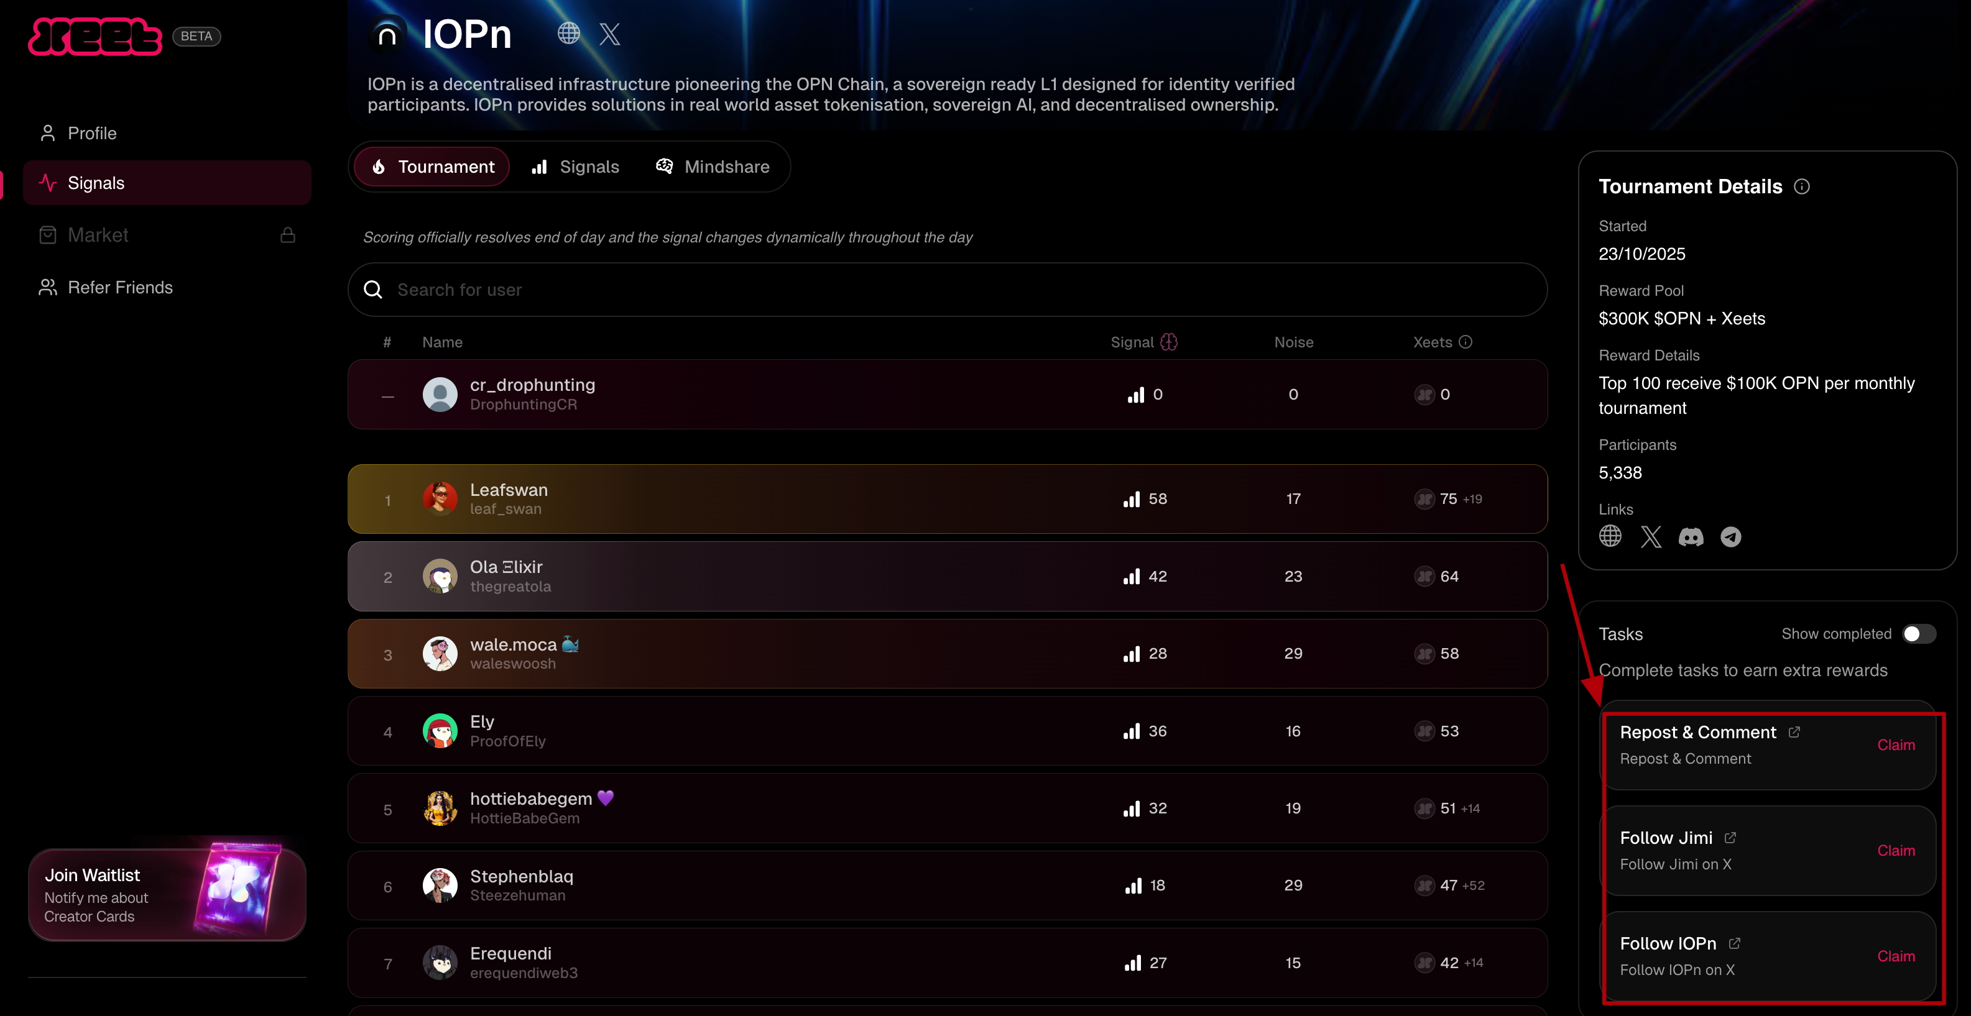Switch to the Mindshare tab
1971x1016 pixels.
click(713, 167)
